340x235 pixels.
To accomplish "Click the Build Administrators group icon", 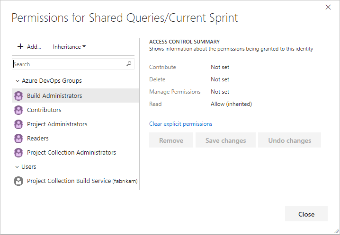I will click(18, 96).
